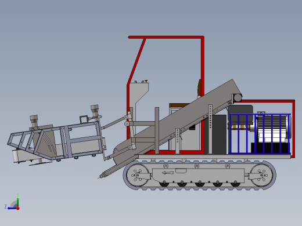This screenshot has height=226, width=302.
Task: Select the right-end track idler wheel
Action: tap(261, 175)
